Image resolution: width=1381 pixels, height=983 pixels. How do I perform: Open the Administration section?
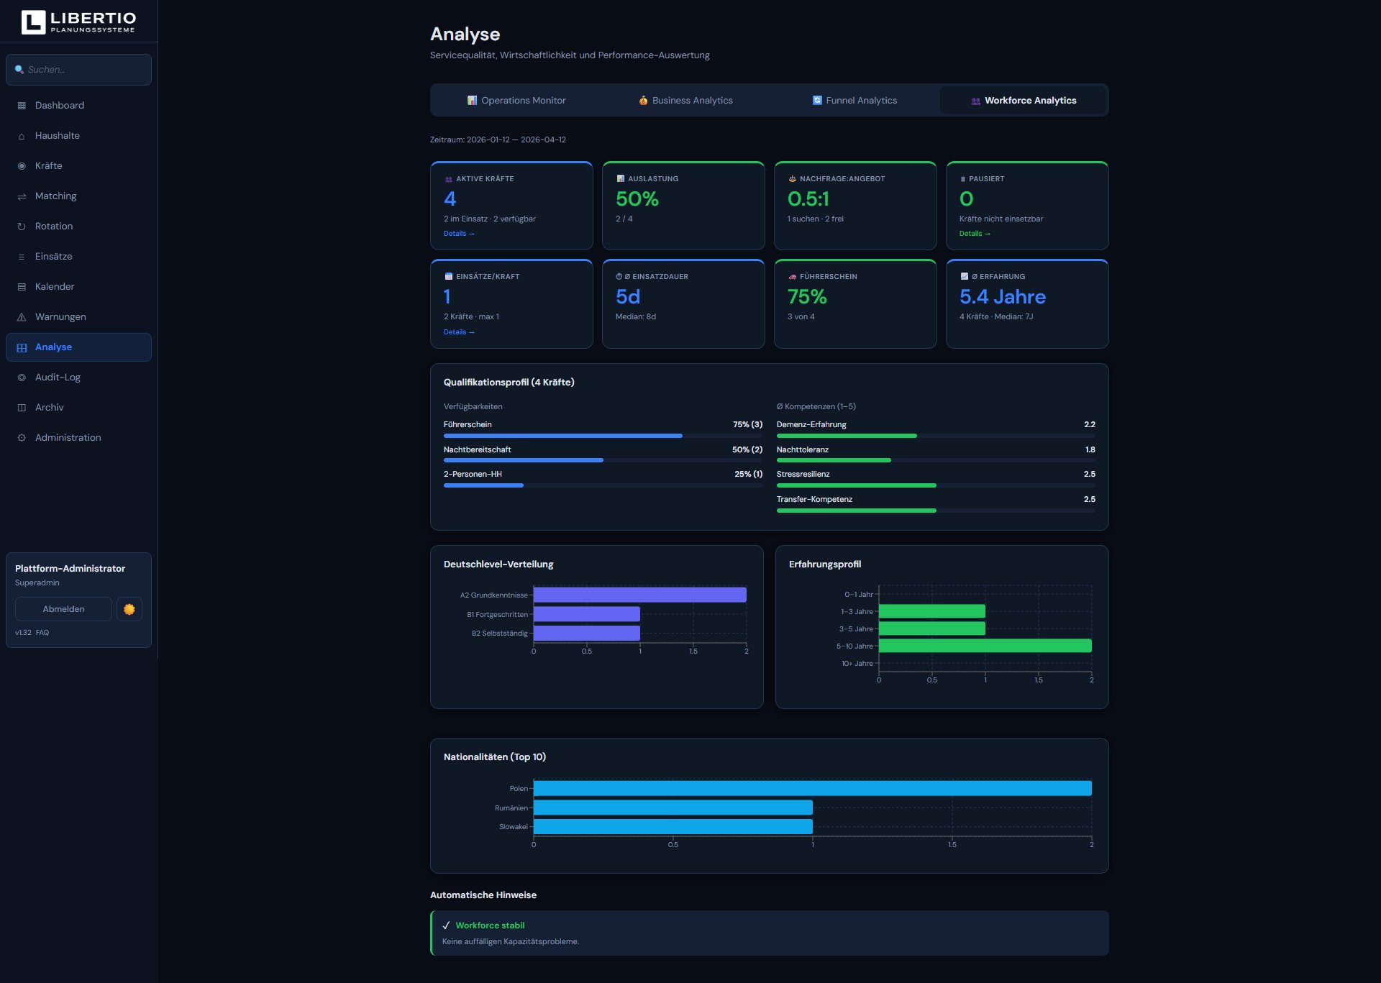68,436
